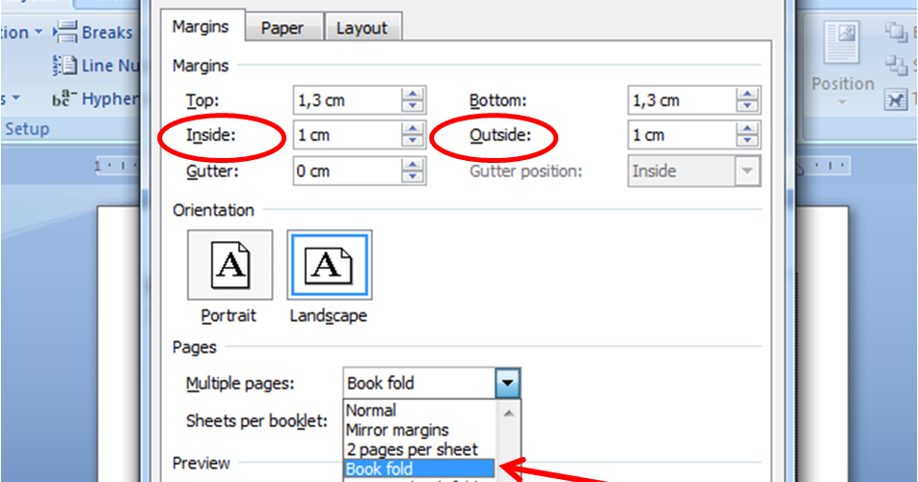Increase the Top margin with up arrow
918x482 pixels.
[x=413, y=94]
